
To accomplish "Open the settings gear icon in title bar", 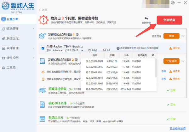I will [x=173, y=3].
